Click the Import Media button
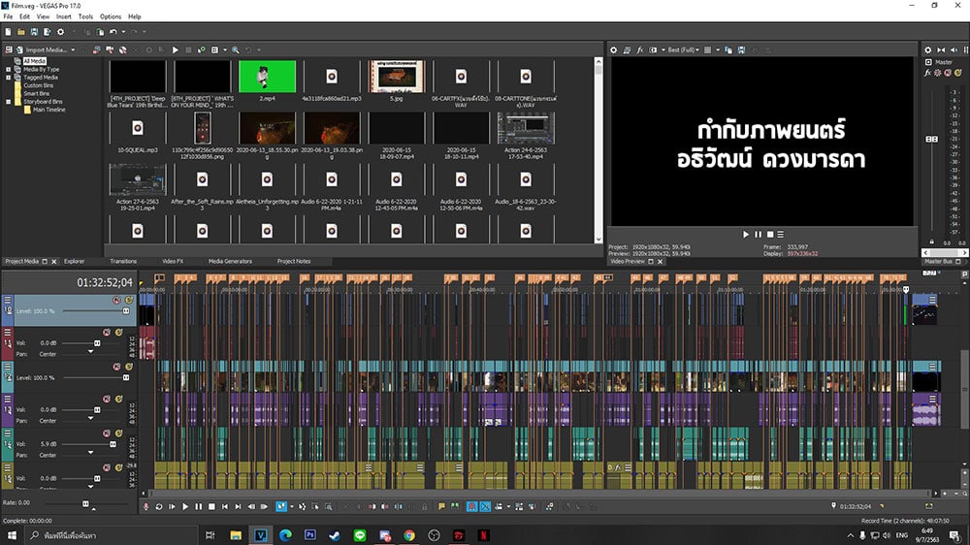 42,50
